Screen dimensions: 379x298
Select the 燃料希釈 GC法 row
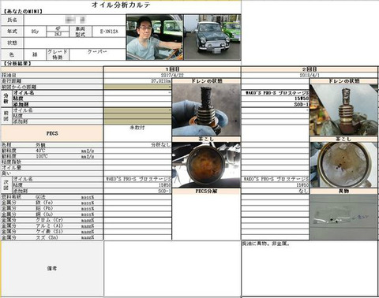click(51, 197)
